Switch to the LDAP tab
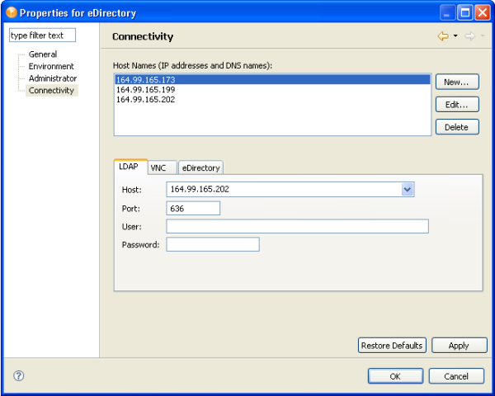The width and height of the screenshot is (495, 396). pos(130,167)
